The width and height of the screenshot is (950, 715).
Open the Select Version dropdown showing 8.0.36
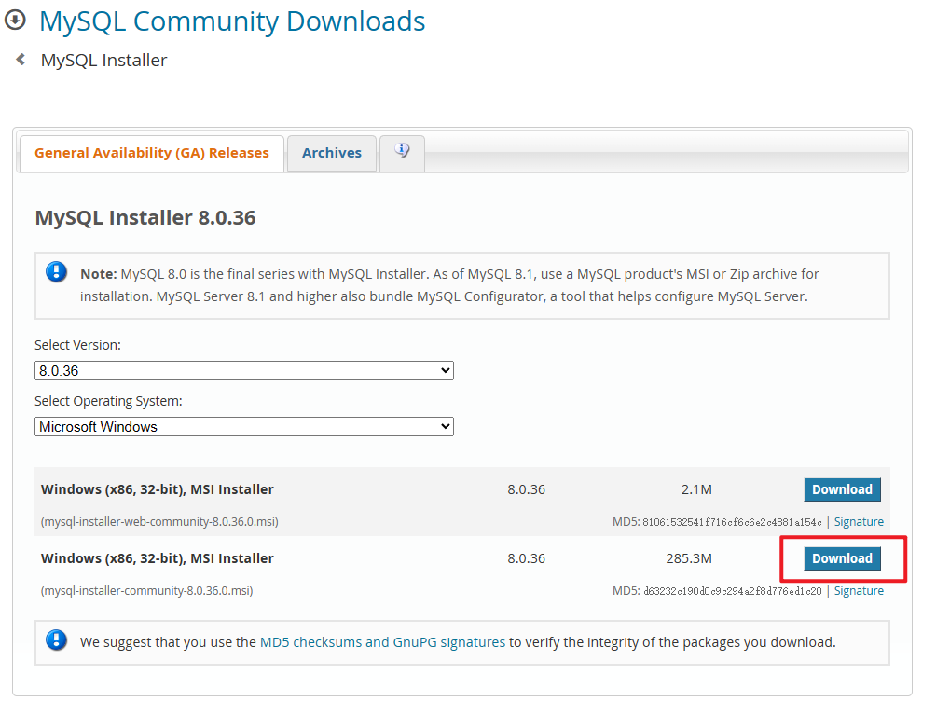[x=244, y=371]
